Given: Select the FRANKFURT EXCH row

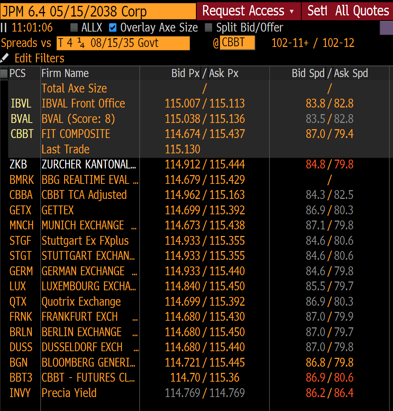Looking at the screenshot, I should point(199,317).
